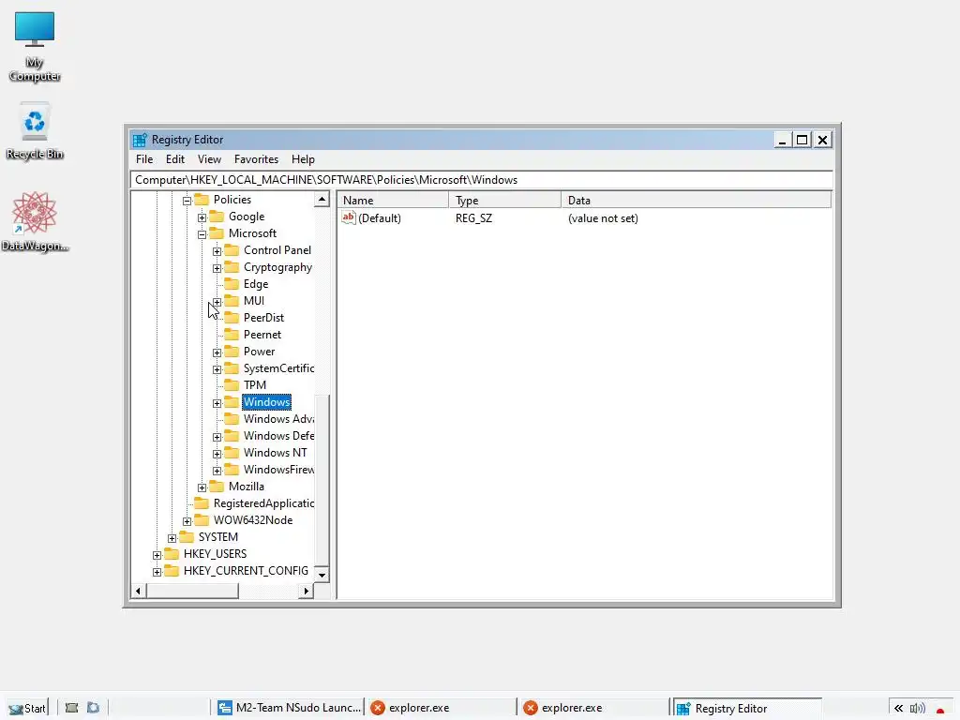Click tree scroll down arrow

pyautogui.click(x=322, y=575)
